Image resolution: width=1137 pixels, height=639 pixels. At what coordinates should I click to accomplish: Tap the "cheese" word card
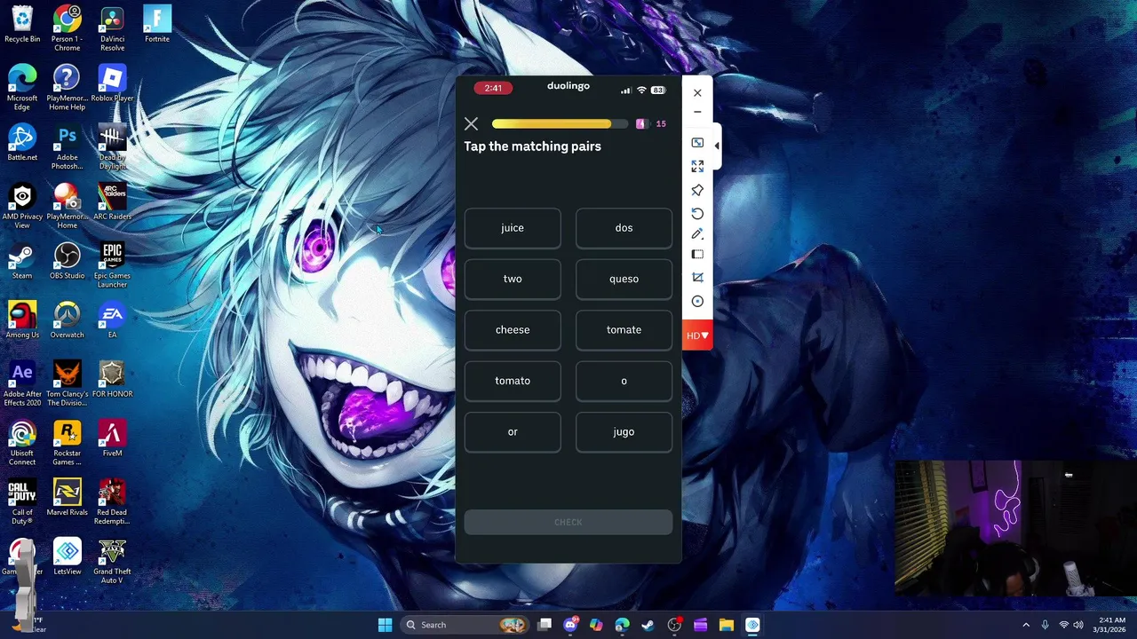513,330
